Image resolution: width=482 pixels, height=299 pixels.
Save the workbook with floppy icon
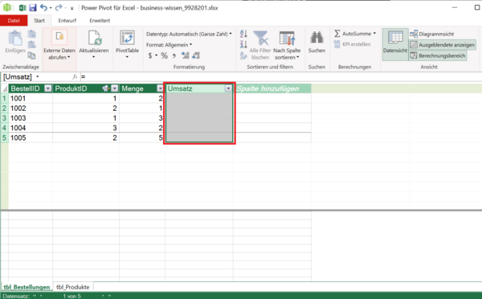coord(33,8)
